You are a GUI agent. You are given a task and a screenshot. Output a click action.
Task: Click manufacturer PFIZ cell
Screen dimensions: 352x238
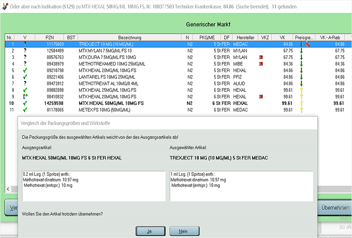click(237, 77)
